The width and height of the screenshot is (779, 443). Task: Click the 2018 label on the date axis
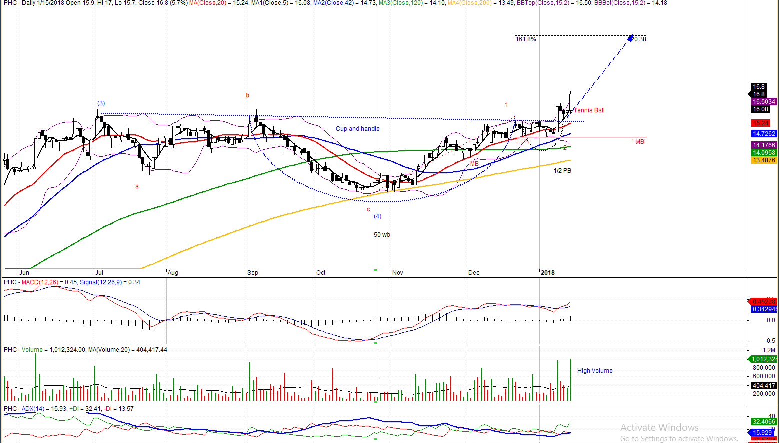(x=547, y=273)
